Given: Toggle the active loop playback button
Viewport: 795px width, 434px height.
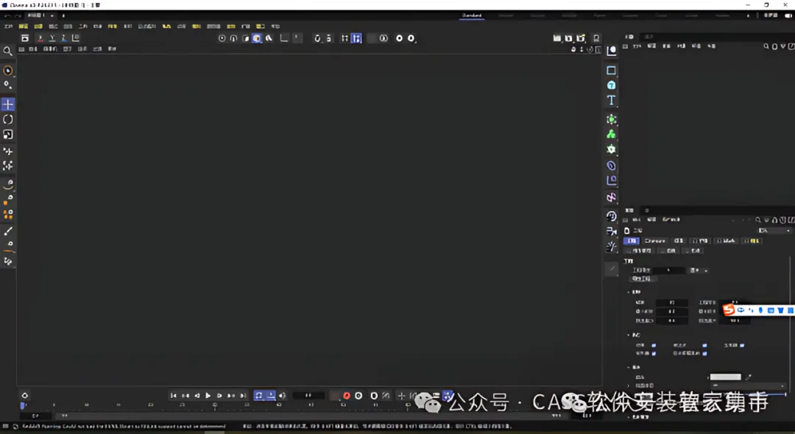Looking at the screenshot, I should coord(259,396).
